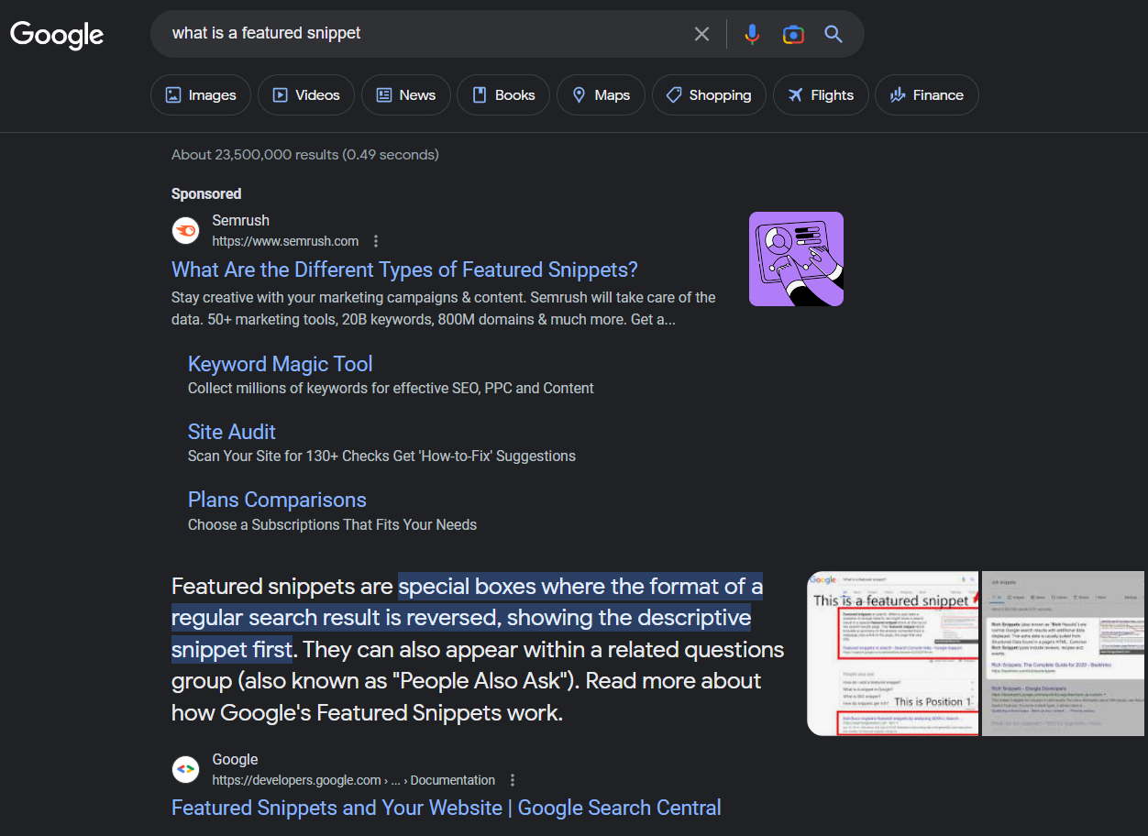
Task: Switch to the Flights filter
Action: point(821,95)
